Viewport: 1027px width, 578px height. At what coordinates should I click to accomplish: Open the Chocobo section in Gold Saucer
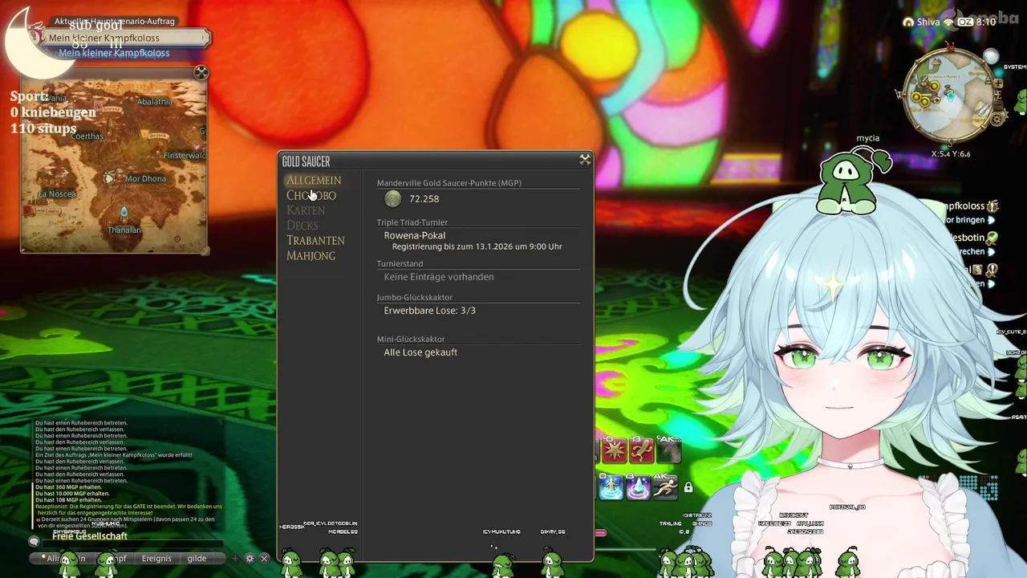click(x=311, y=196)
